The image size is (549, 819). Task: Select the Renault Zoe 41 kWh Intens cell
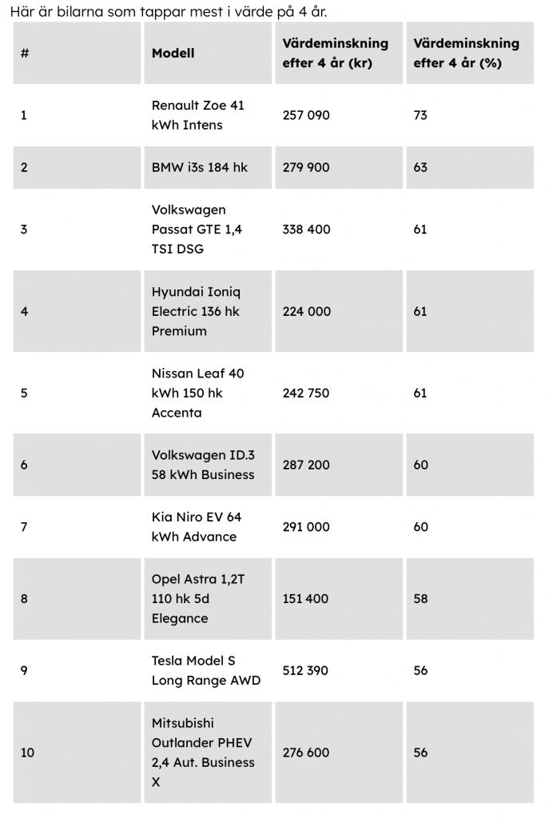pyautogui.click(x=198, y=115)
